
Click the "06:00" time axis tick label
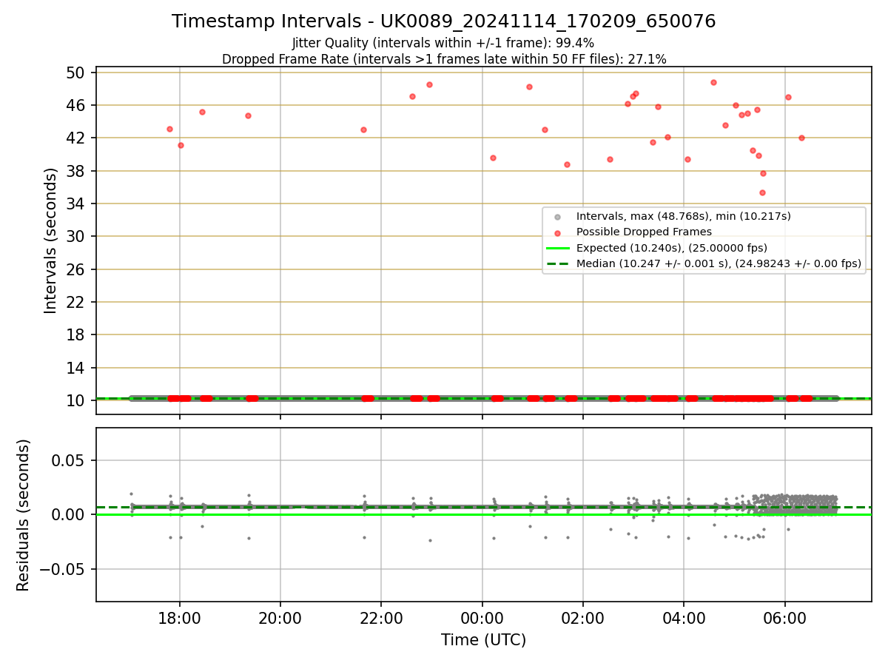784,618
